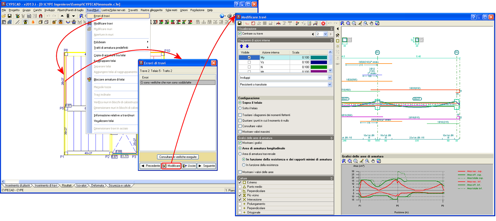Click the globe icon in CYPECAD toolbar
496x221 pixels.
[x=222, y=16]
